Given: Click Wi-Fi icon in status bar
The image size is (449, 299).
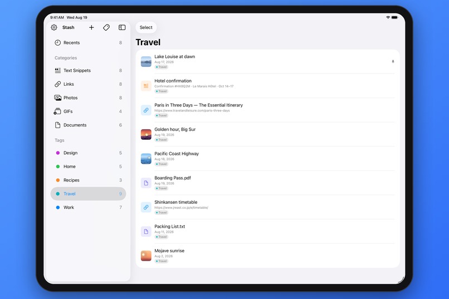Looking at the screenshot, I should click(388, 17).
